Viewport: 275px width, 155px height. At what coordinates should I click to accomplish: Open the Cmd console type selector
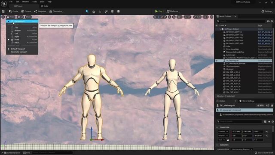pyautogui.click(x=27, y=153)
